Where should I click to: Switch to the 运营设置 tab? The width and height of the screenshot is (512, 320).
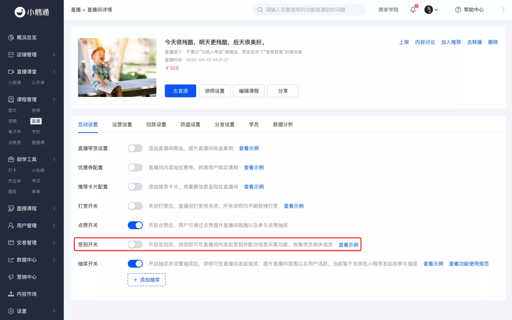(x=122, y=125)
